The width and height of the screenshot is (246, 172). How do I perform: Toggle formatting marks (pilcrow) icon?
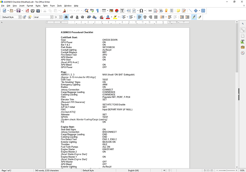click(97, 11)
